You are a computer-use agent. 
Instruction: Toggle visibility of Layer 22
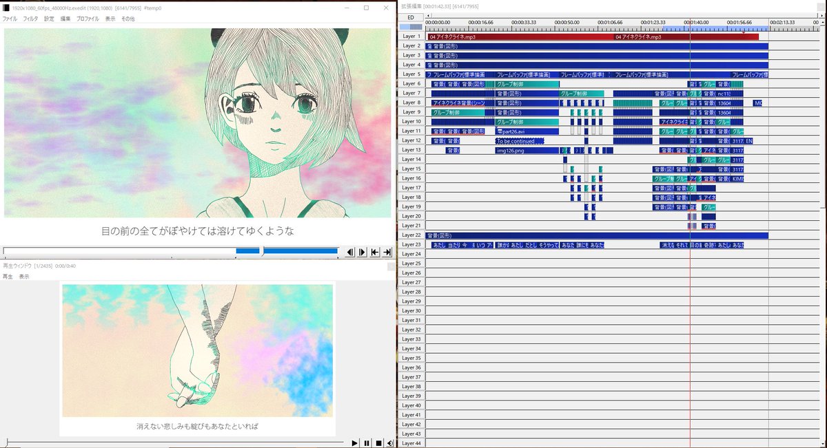411,235
